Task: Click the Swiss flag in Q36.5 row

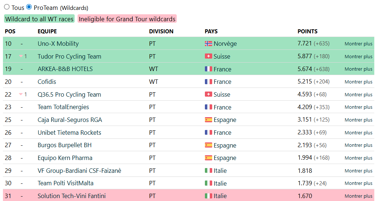Action: [209, 94]
